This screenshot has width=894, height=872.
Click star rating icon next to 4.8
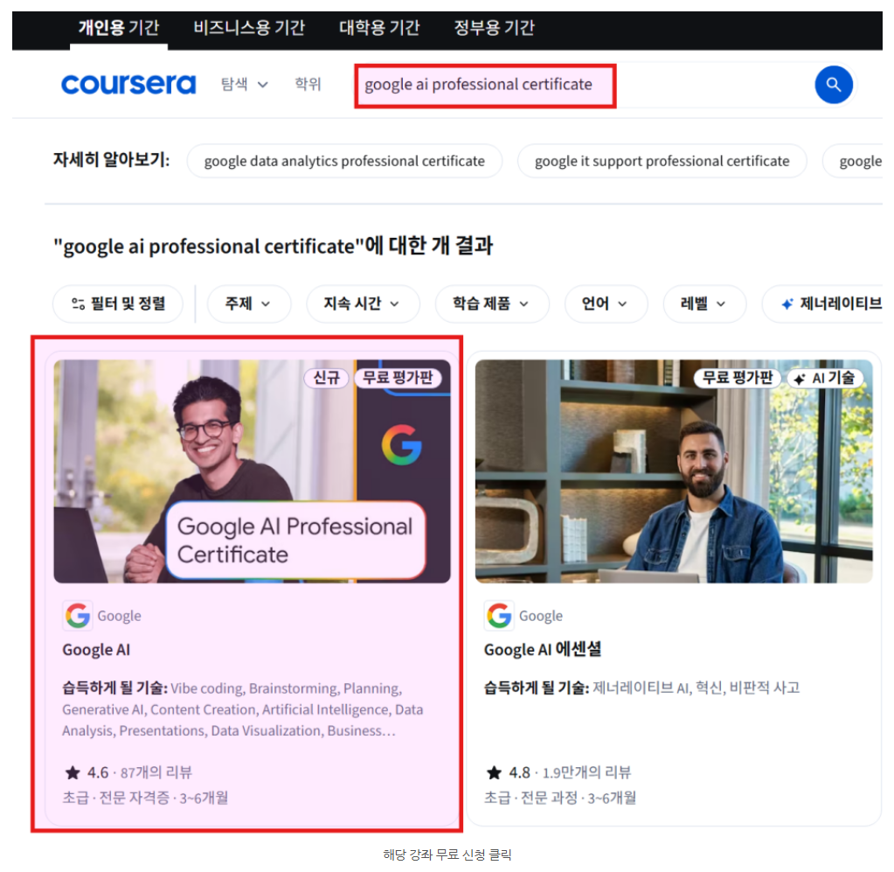tap(494, 772)
